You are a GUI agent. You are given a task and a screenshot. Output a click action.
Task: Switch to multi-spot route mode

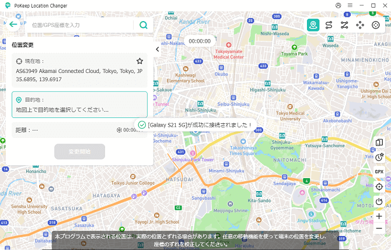[345, 25]
